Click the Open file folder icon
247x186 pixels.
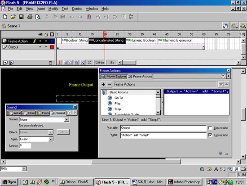pyautogui.click(x=13, y=17)
